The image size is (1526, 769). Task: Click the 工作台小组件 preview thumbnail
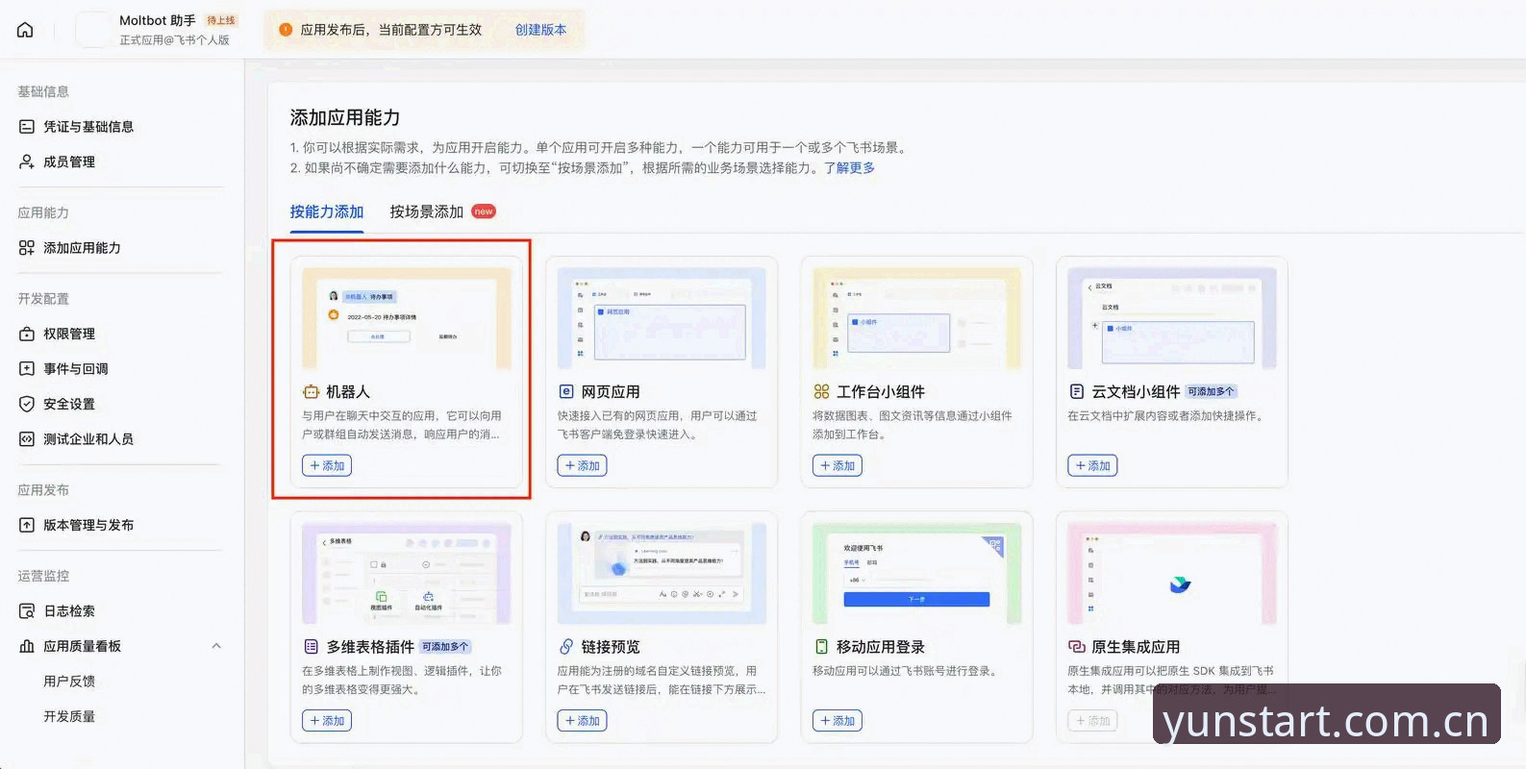(917, 318)
